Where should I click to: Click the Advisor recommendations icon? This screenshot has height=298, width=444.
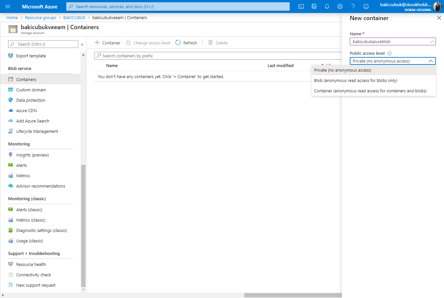point(11,186)
